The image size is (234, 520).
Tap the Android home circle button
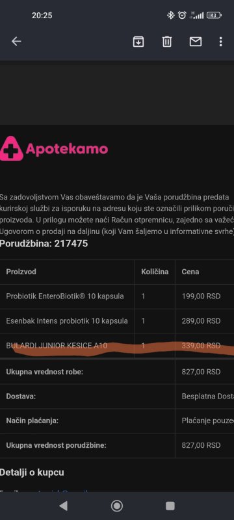click(x=116, y=506)
